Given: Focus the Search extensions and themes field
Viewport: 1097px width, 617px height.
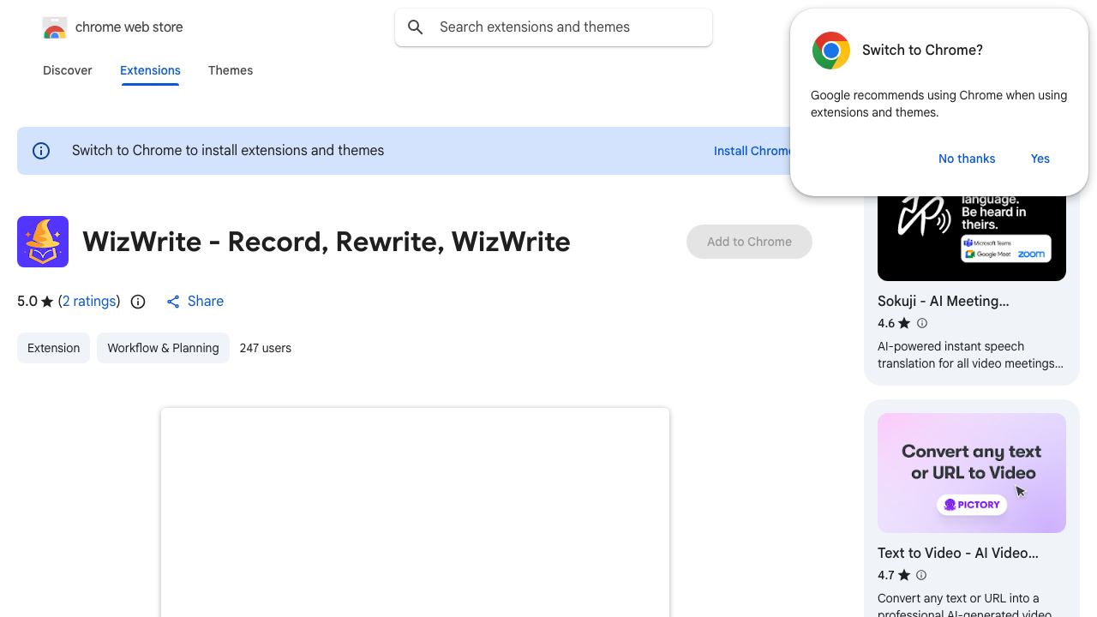Looking at the screenshot, I should (x=554, y=27).
